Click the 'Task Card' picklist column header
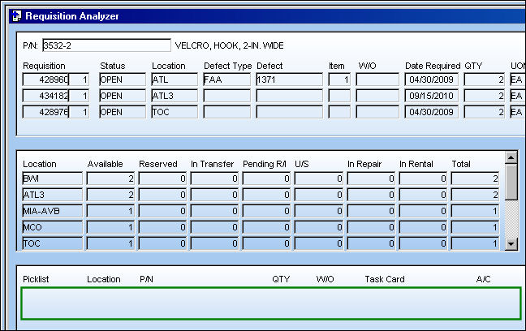The width and height of the screenshot is (526, 331). [385, 279]
